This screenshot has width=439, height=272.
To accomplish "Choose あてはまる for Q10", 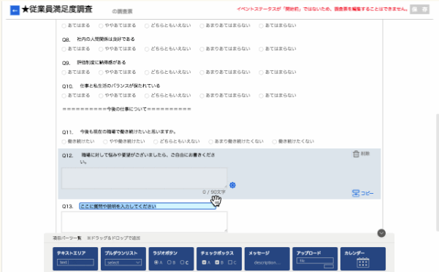I will click(64, 96).
